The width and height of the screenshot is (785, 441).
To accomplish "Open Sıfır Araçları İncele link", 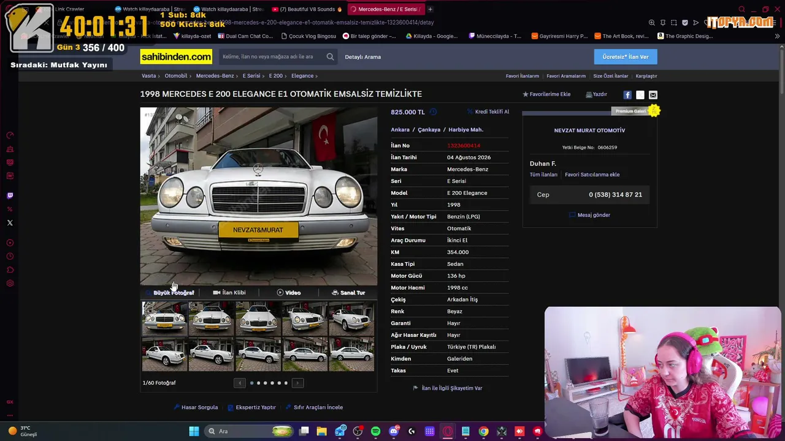I will coord(315,407).
